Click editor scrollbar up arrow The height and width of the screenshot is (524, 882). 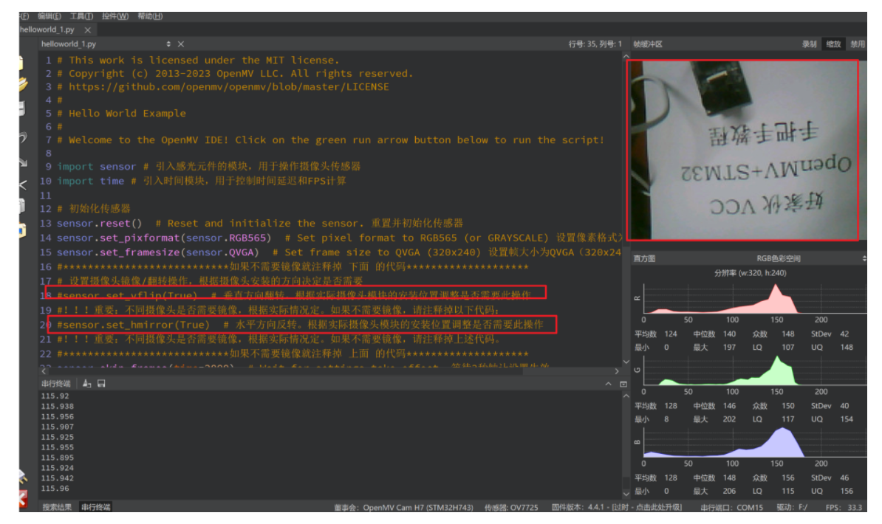click(x=626, y=56)
